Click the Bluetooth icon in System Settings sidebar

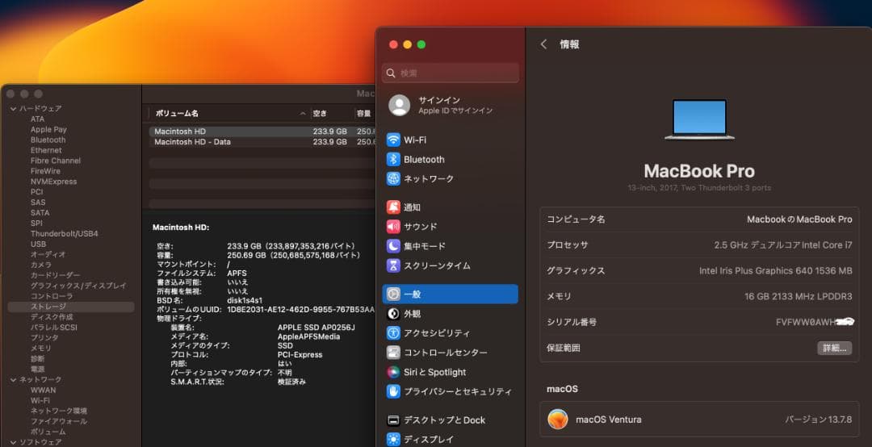393,159
